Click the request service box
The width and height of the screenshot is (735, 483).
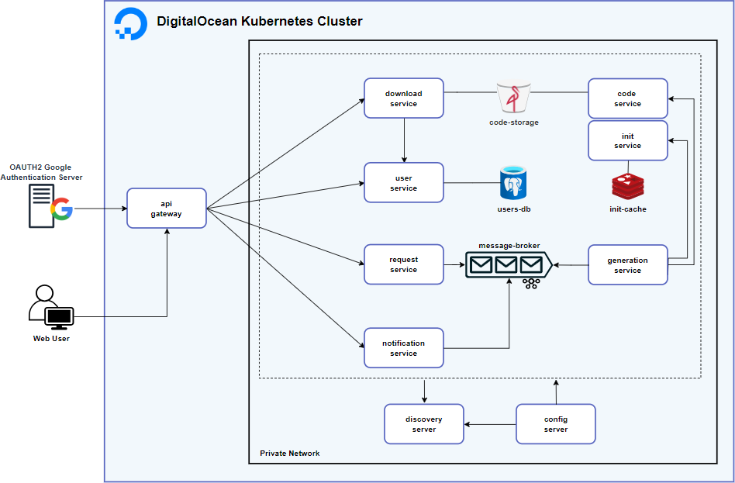(x=404, y=264)
